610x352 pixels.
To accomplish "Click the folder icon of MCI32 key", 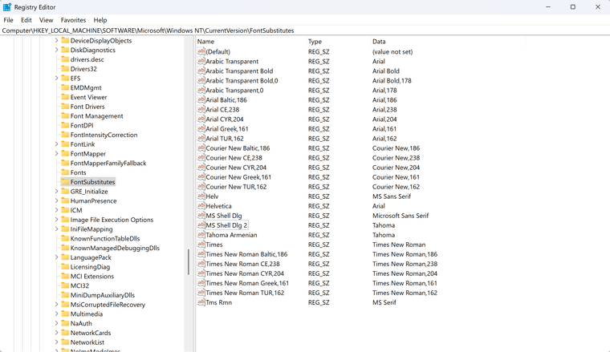I will [x=65, y=285].
